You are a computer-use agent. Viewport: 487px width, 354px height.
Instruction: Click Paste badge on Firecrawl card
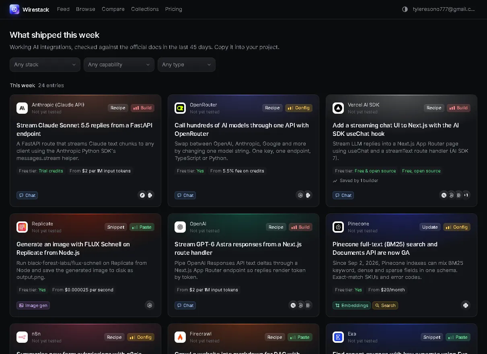pos(300,337)
